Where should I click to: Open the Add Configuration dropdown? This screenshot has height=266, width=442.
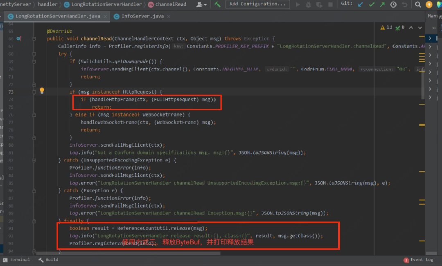click(x=257, y=4)
